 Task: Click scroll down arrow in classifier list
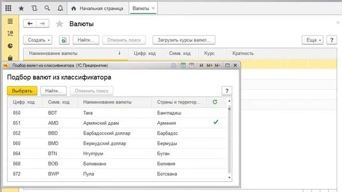tap(229, 178)
